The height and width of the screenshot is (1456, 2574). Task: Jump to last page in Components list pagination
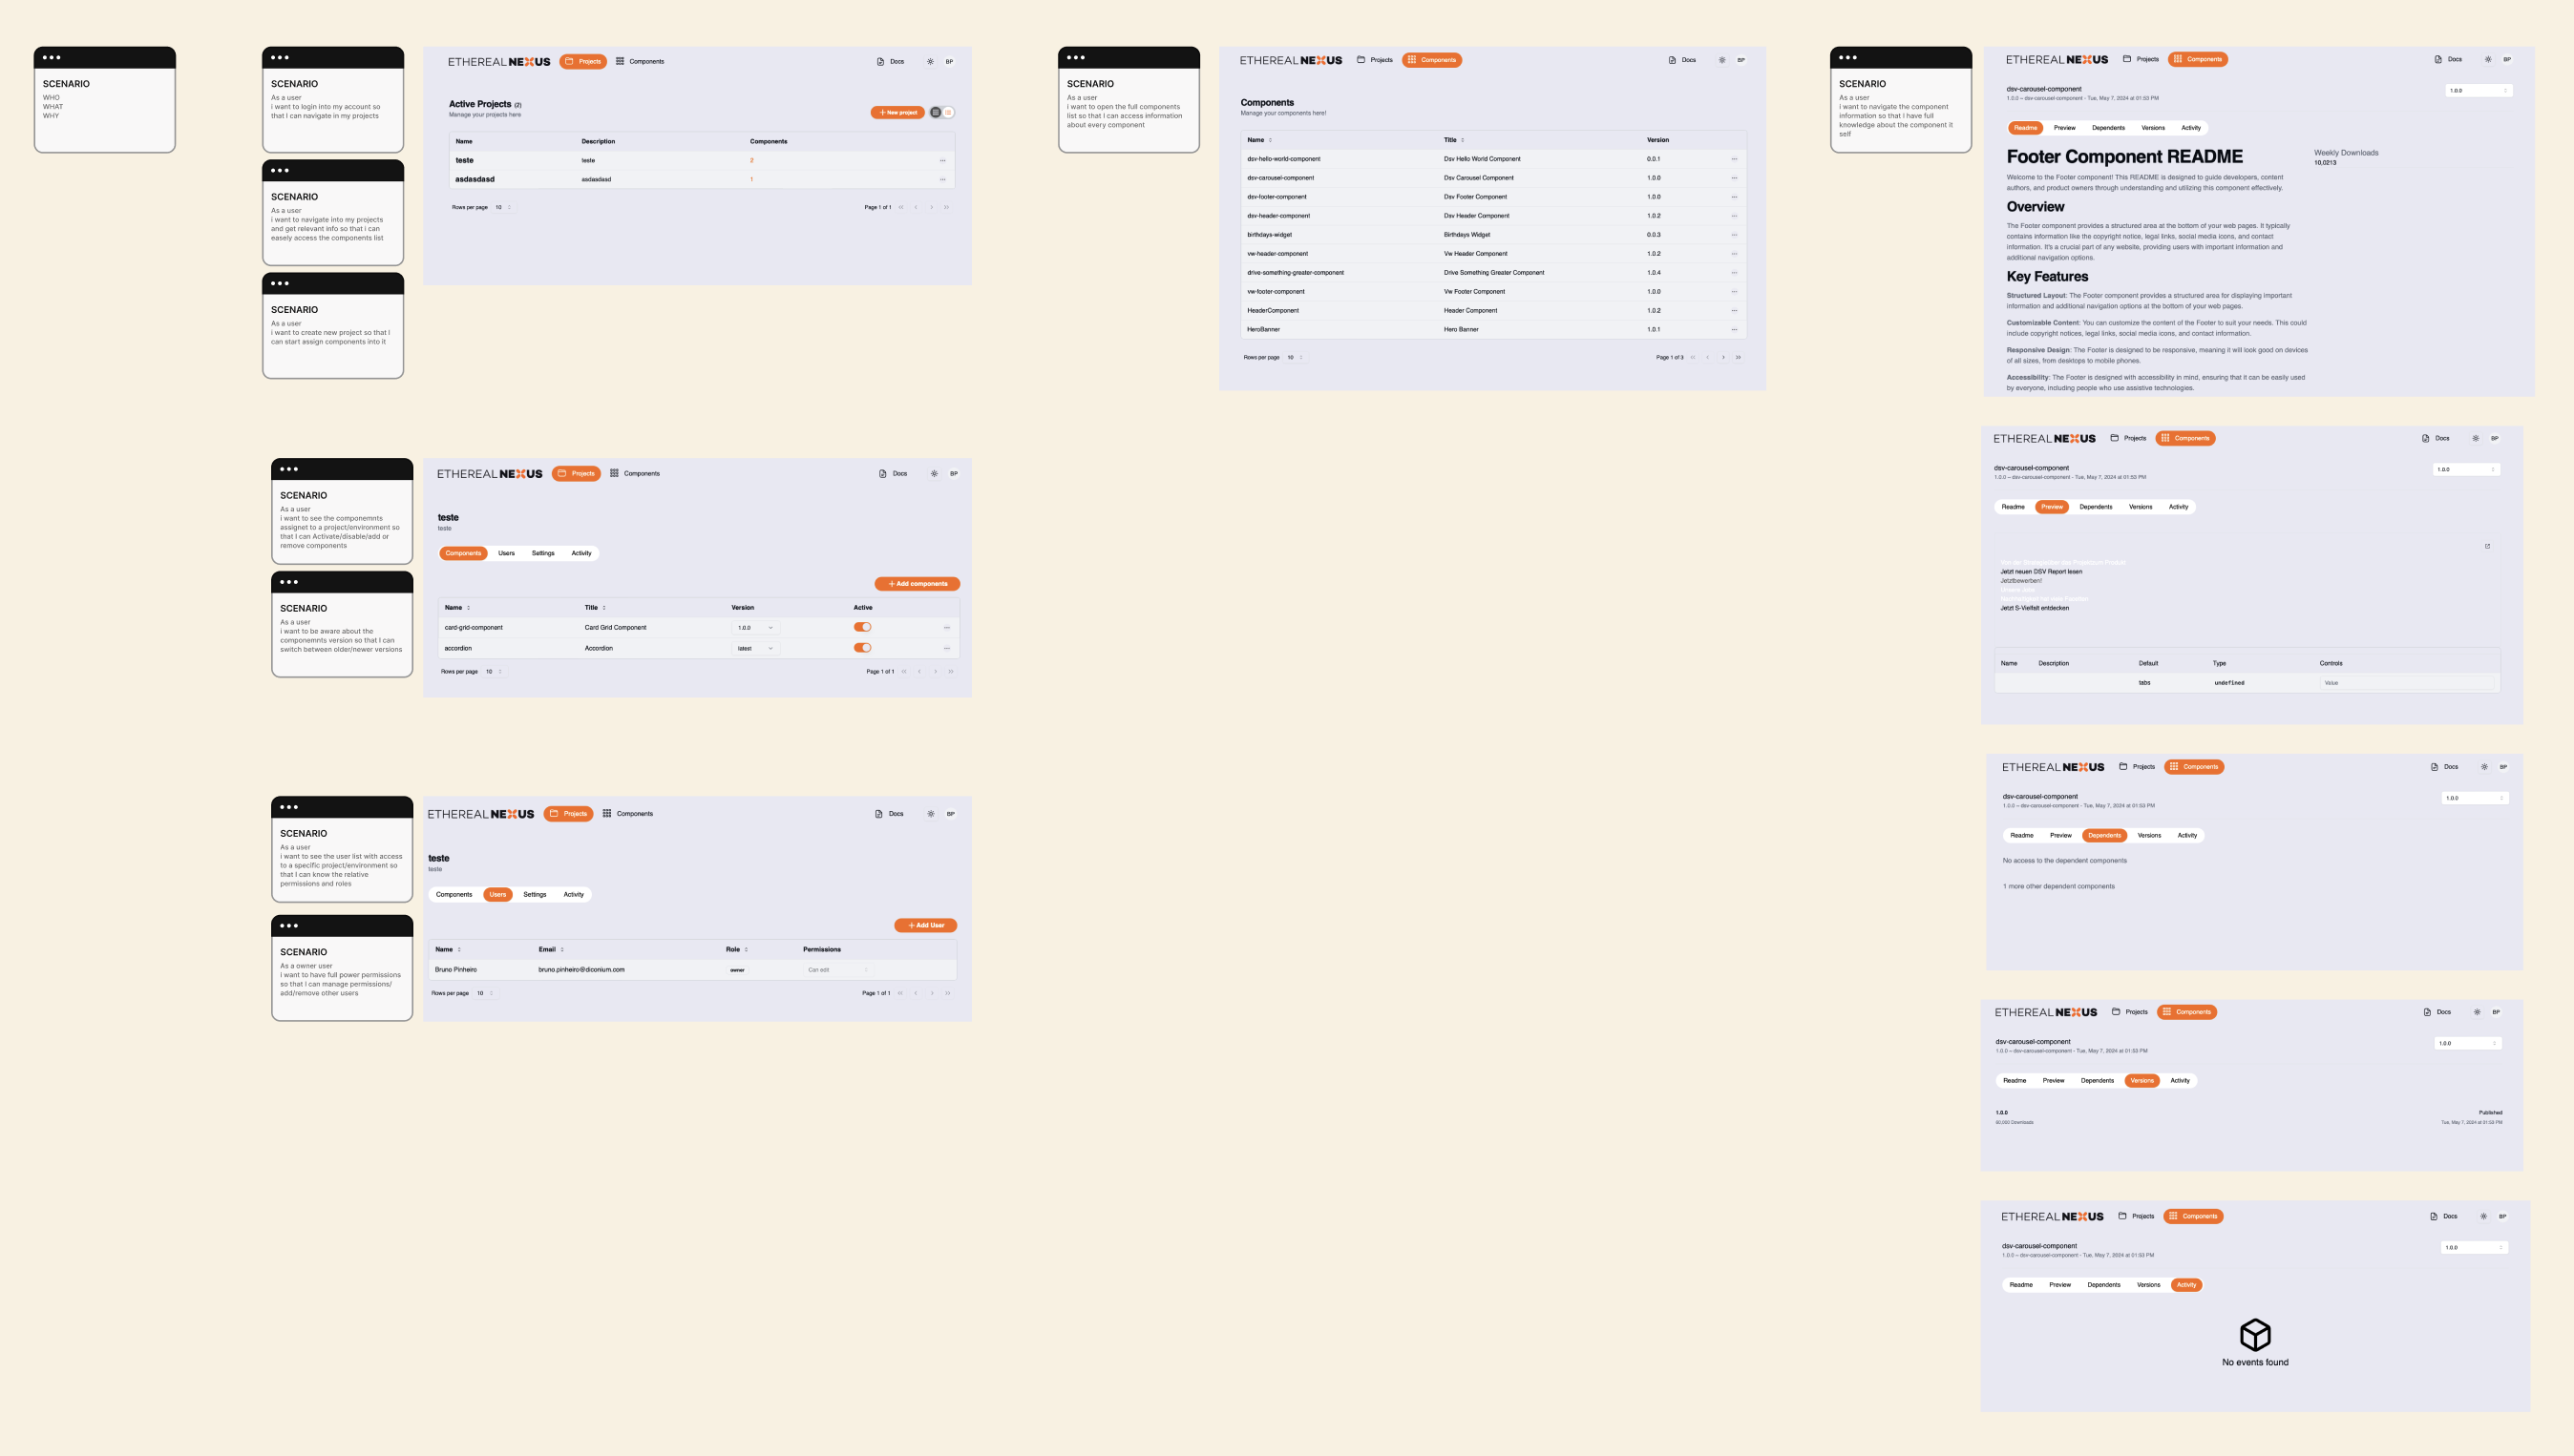click(1739, 357)
